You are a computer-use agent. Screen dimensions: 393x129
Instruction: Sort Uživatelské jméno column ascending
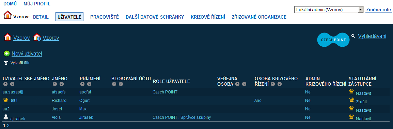coord(5,84)
